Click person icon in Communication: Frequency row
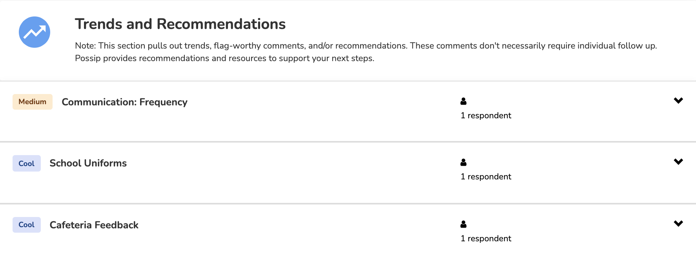The image size is (696, 264). click(463, 101)
